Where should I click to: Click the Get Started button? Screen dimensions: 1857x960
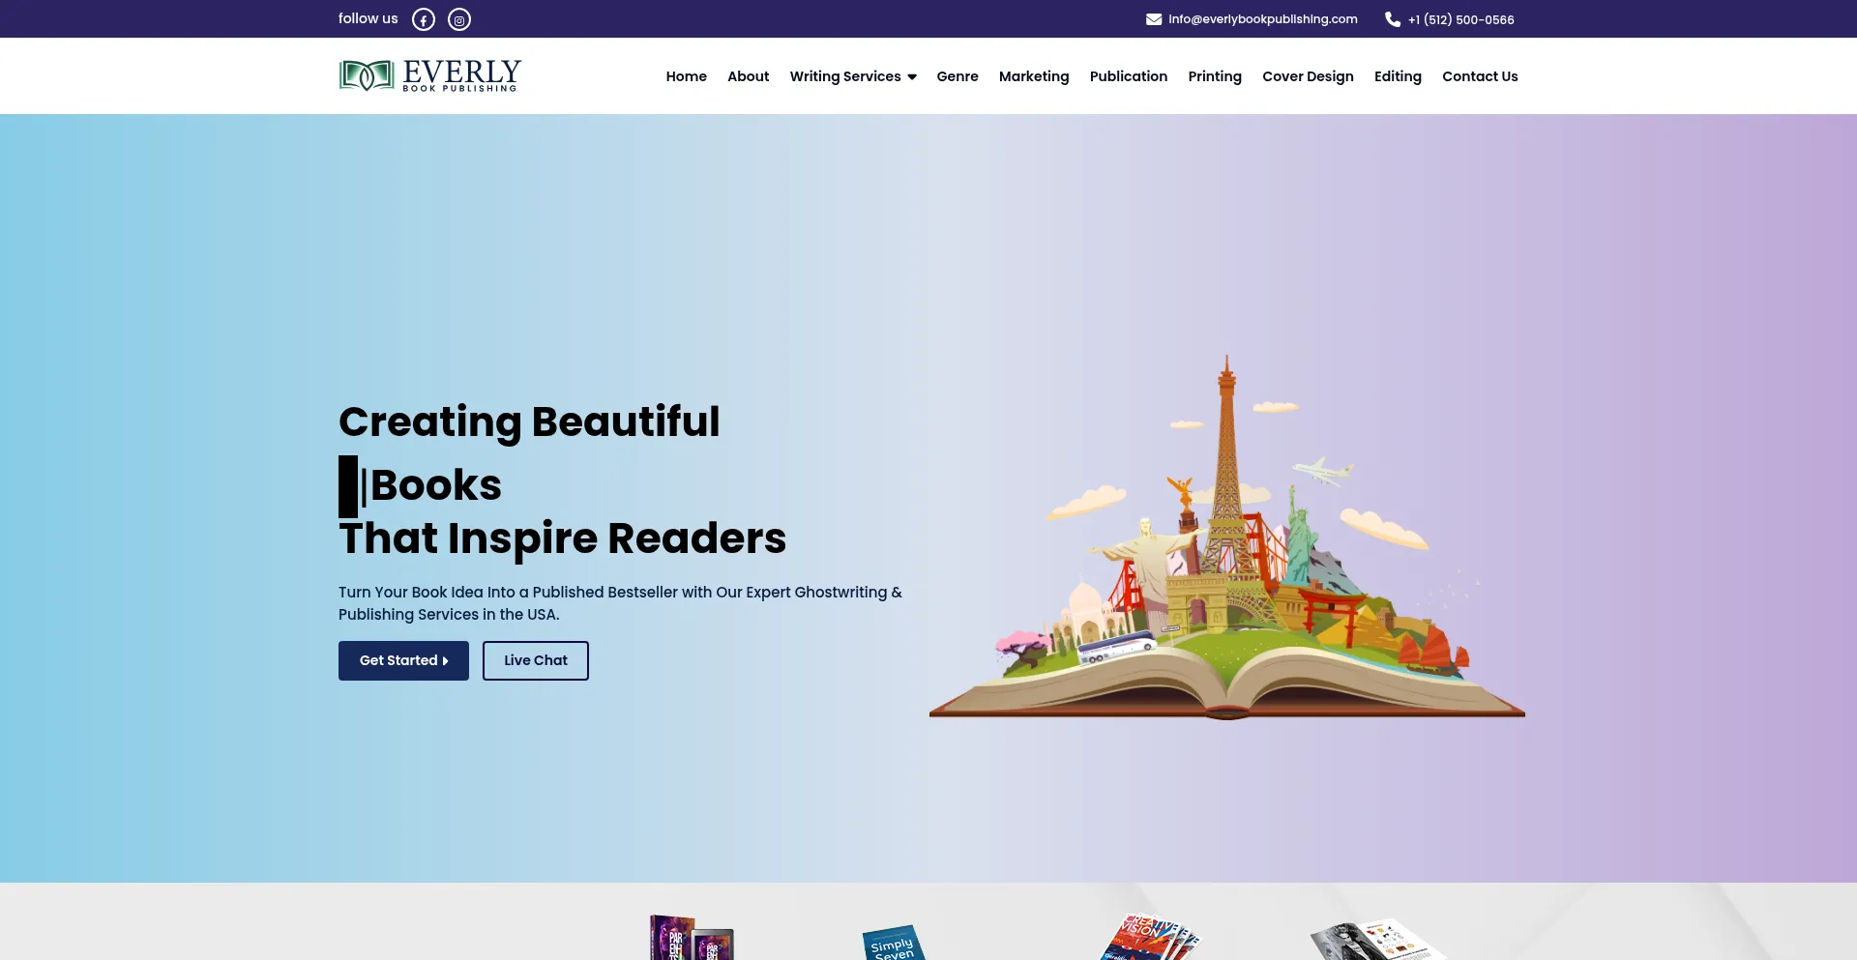[403, 660]
